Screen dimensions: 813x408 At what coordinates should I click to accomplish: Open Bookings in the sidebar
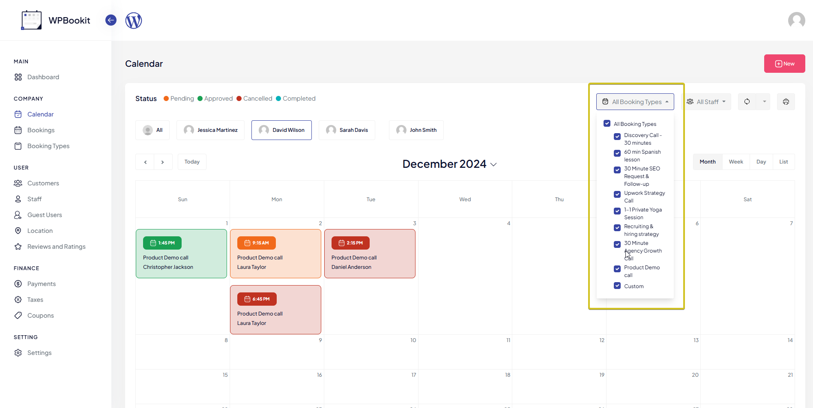coord(41,130)
